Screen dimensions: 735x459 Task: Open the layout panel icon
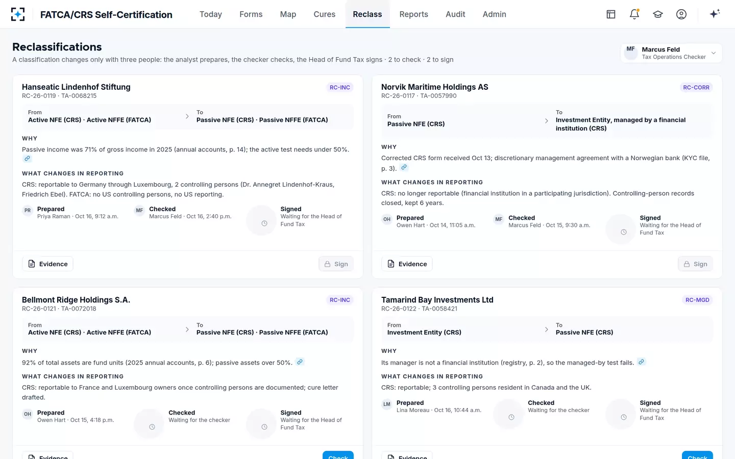pyautogui.click(x=611, y=14)
